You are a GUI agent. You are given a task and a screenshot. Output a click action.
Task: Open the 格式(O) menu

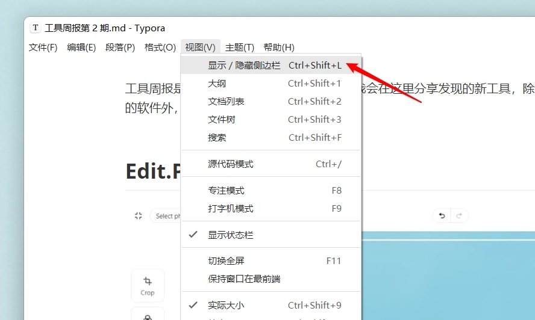(x=160, y=47)
